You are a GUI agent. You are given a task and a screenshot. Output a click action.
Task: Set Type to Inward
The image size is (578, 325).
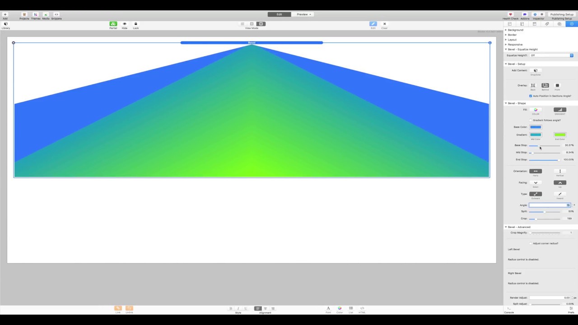point(560,194)
